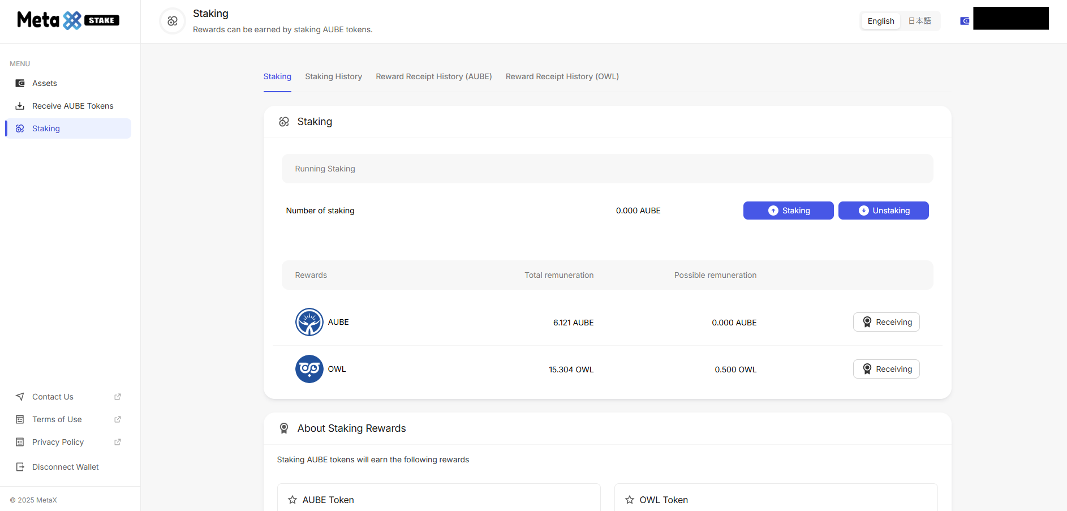
Task: Open Reward Receipt History (OWL) tab
Action: point(562,76)
